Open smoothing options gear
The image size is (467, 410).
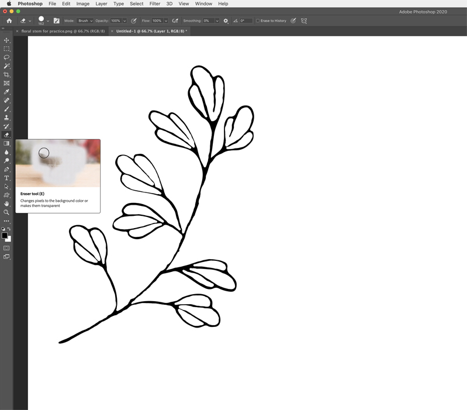click(226, 21)
